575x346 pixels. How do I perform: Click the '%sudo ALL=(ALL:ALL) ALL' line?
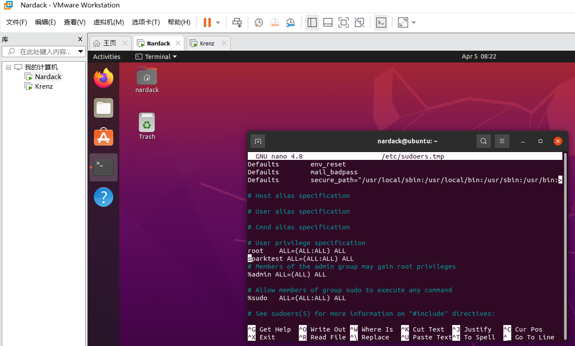[297, 298]
